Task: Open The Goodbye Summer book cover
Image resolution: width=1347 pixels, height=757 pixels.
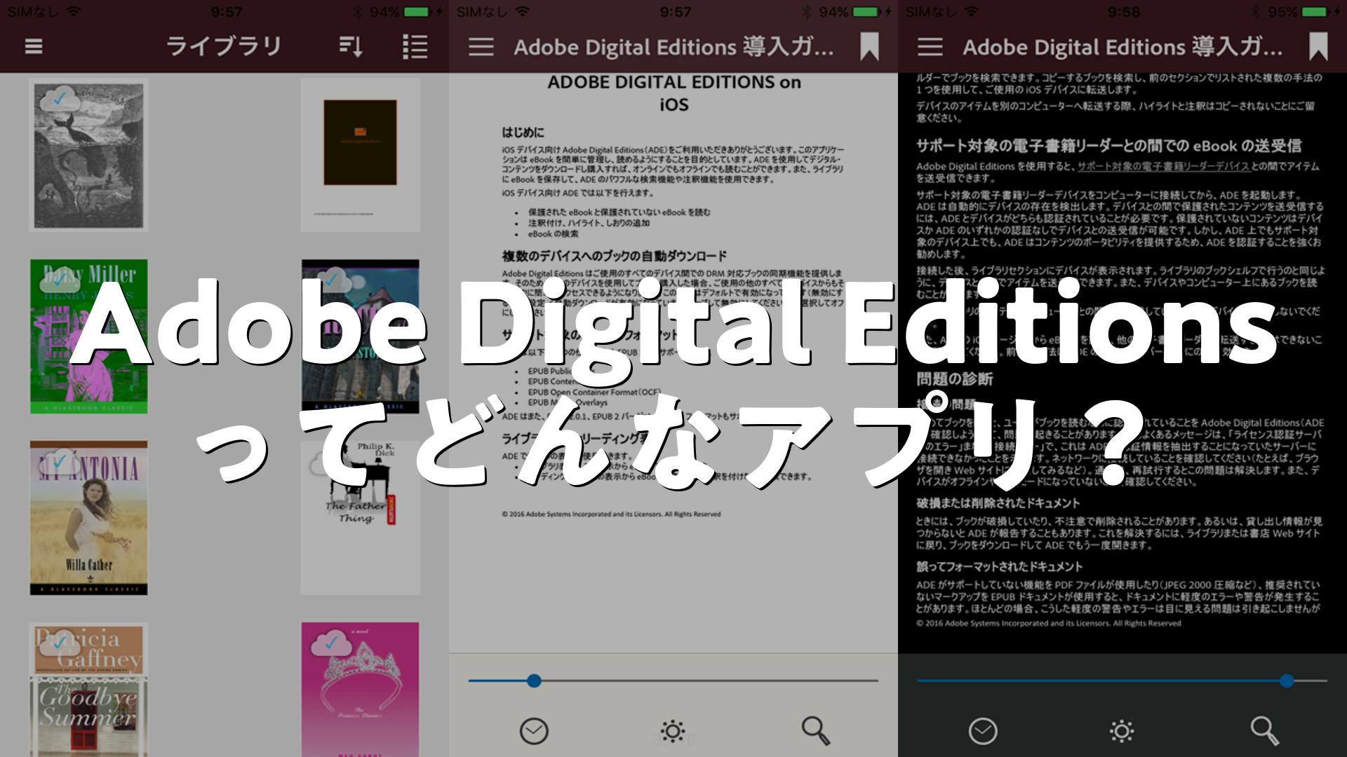Action: pos(88,690)
